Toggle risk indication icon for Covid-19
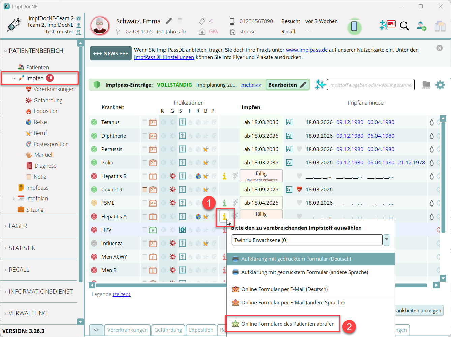The image size is (451, 337). (173, 189)
